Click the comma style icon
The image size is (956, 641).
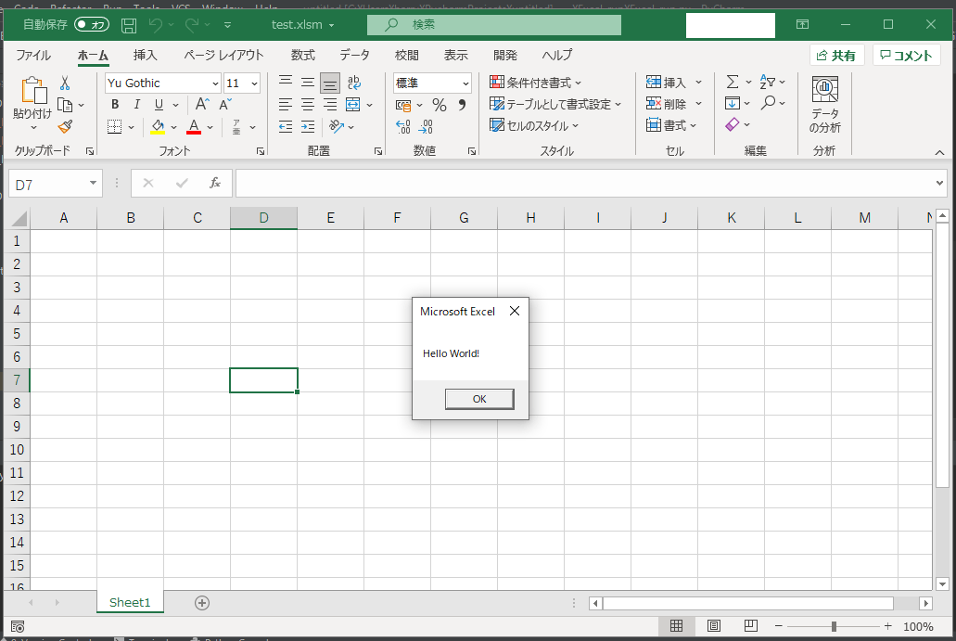coord(462,105)
